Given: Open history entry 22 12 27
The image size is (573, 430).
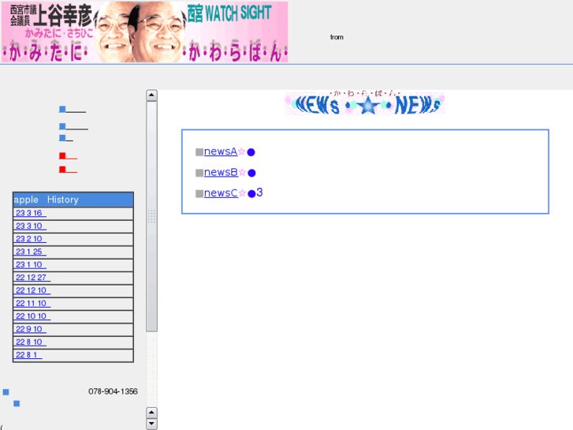Looking at the screenshot, I should tap(33, 278).
